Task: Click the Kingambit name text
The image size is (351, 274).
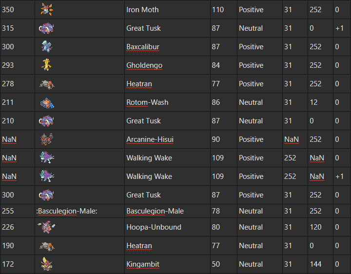Action: [x=143, y=264]
